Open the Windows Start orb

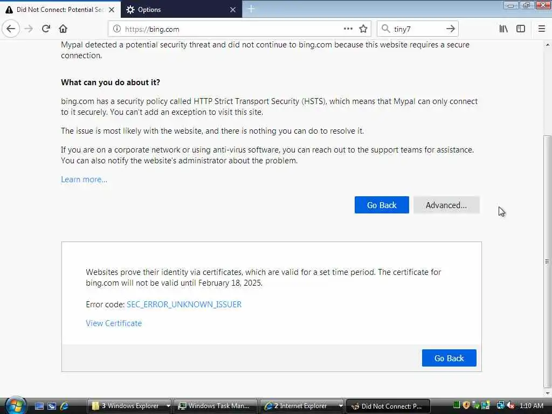(15, 405)
